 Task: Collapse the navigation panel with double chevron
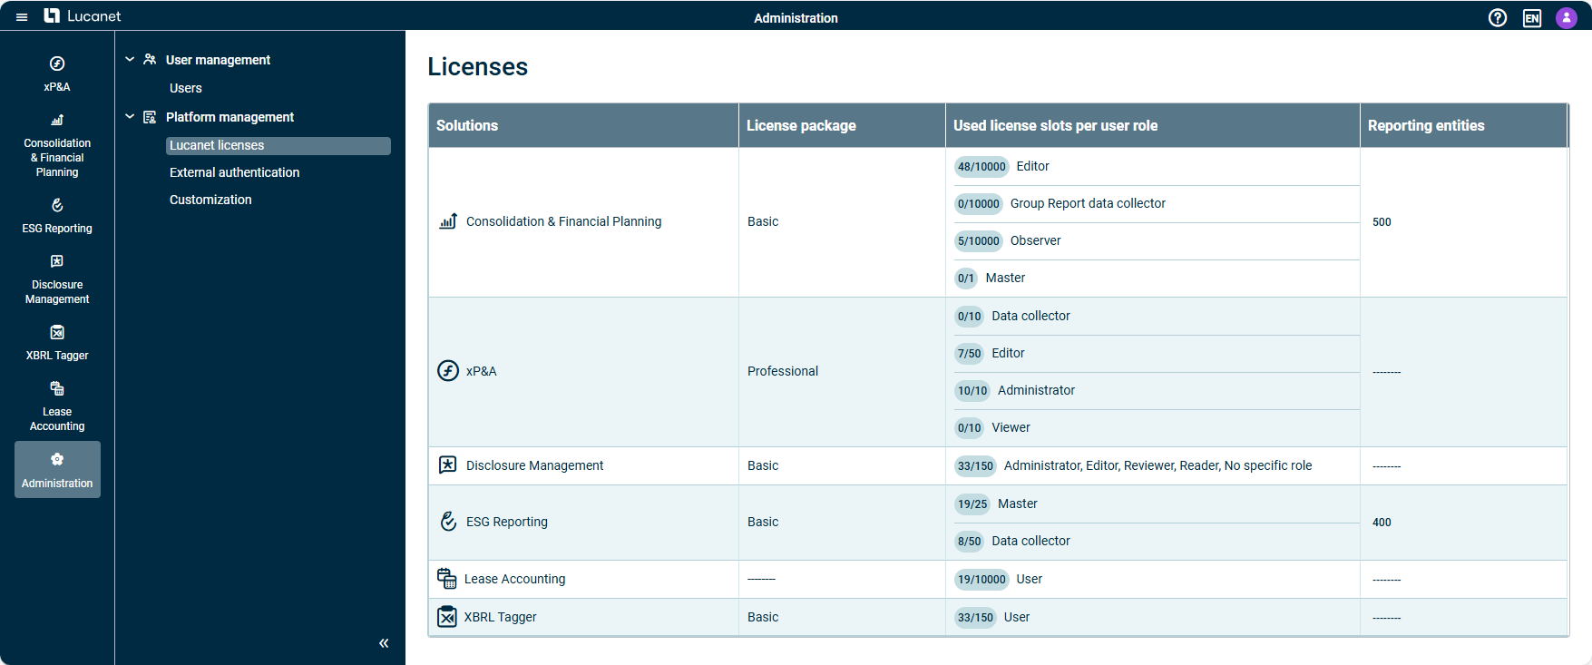point(384,643)
